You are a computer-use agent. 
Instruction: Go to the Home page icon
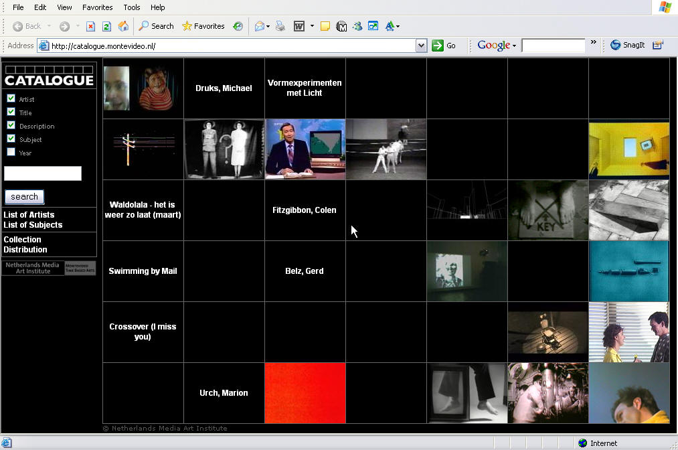click(123, 26)
